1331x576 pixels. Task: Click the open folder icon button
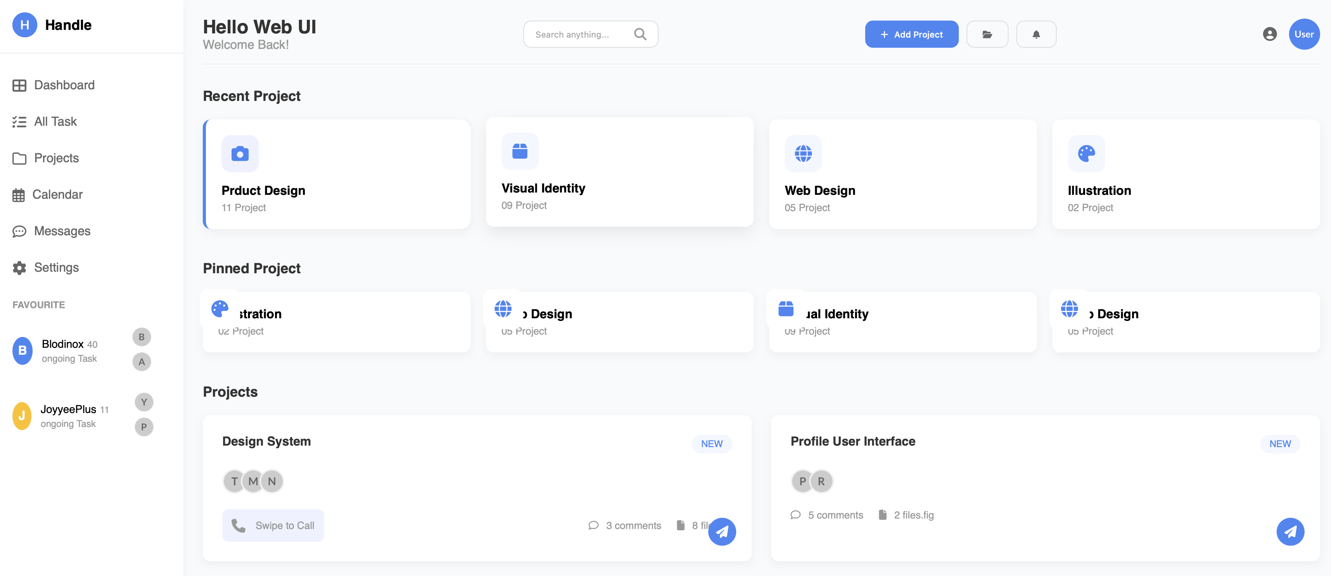coord(987,35)
